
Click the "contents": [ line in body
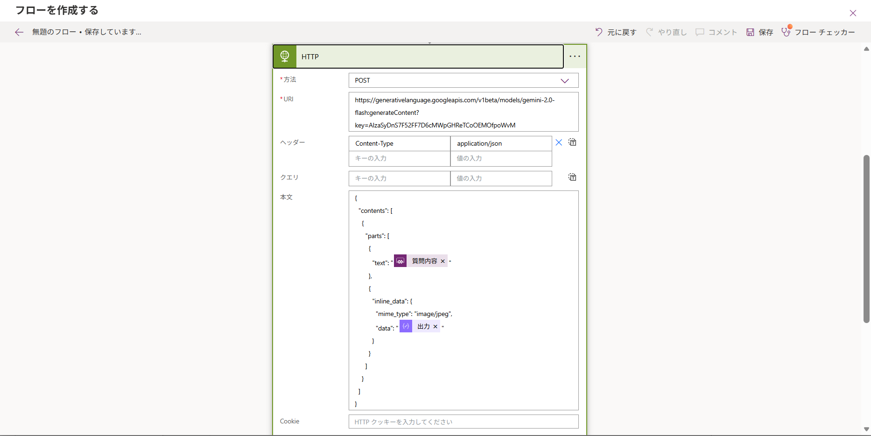point(376,211)
